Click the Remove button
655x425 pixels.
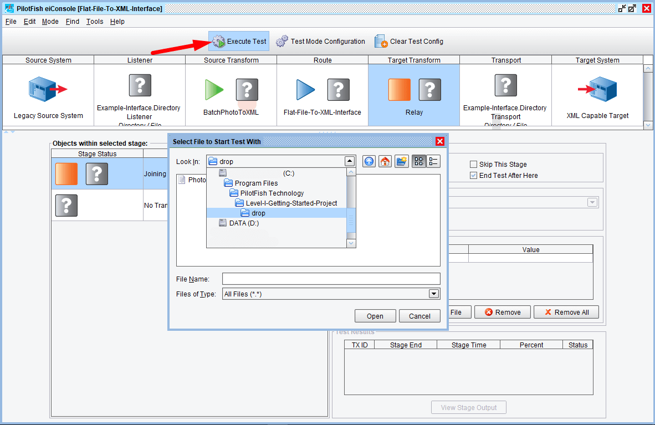click(503, 312)
